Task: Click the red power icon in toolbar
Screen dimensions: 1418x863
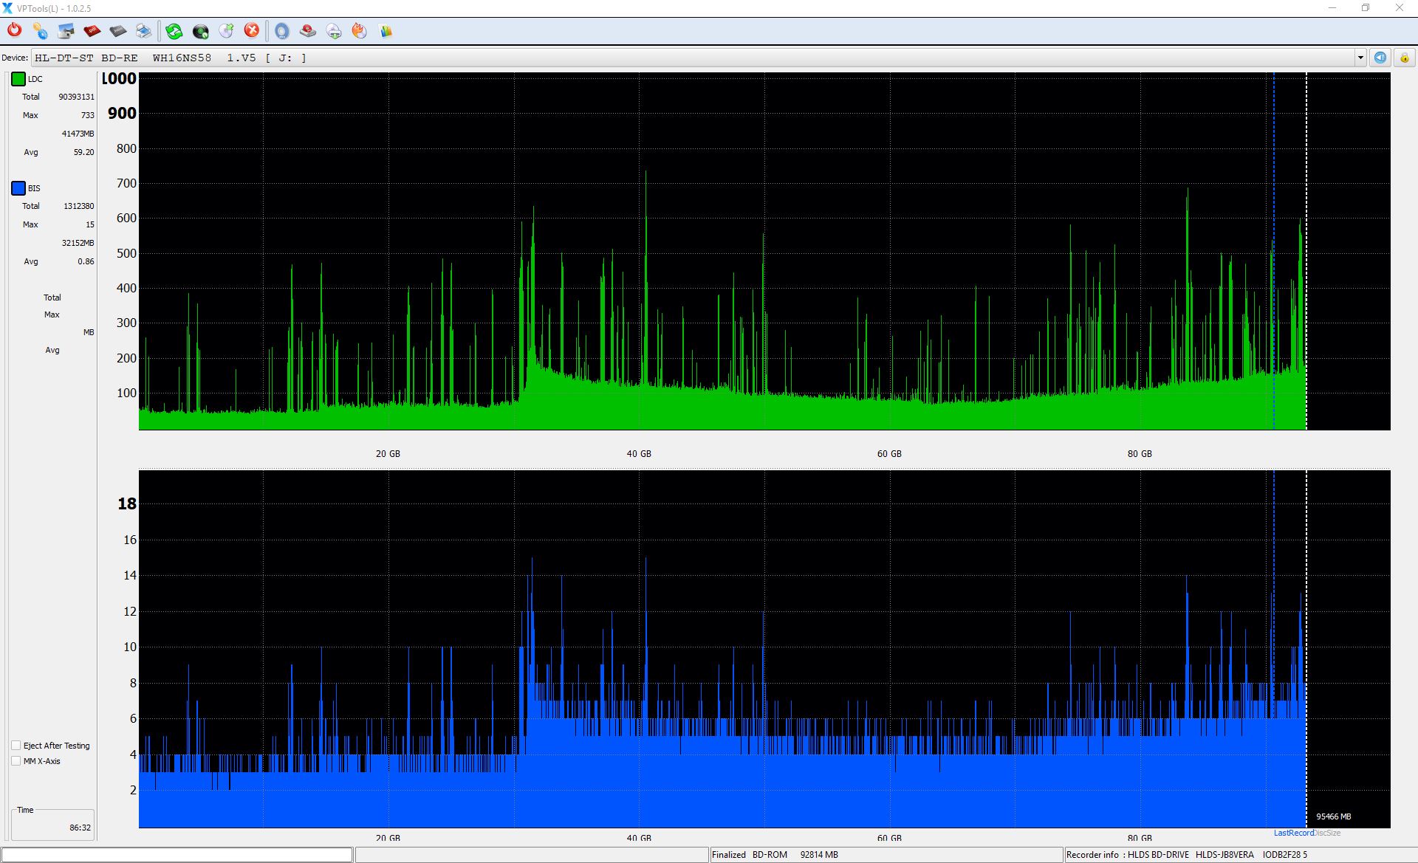Action: [14, 30]
